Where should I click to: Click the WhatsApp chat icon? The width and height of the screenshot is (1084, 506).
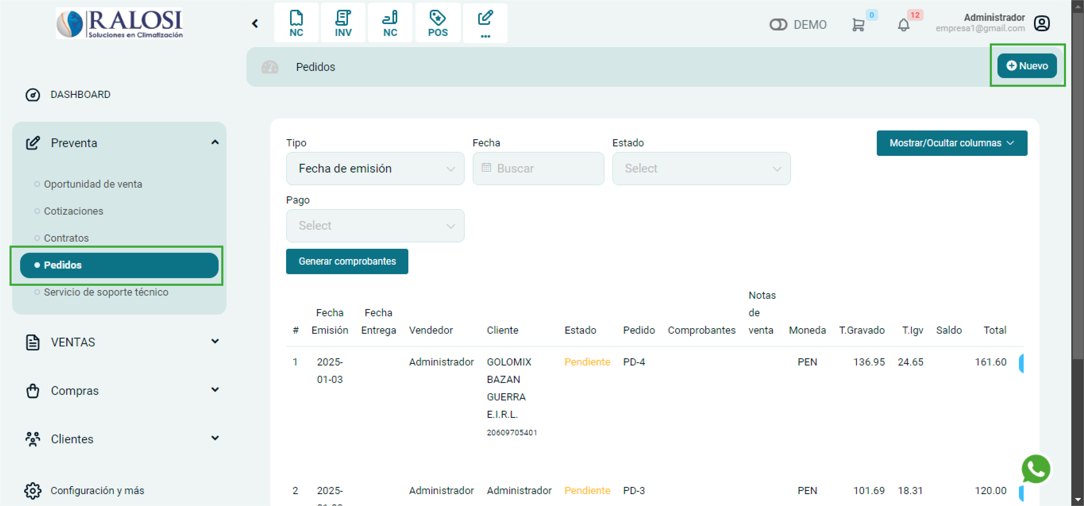pyautogui.click(x=1036, y=468)
